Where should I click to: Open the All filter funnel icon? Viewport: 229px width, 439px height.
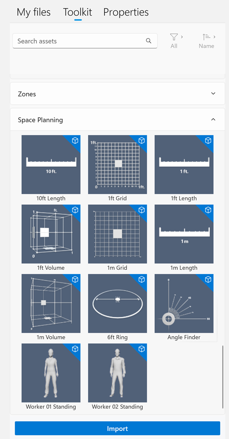pyautogui.click(x=174, y=37)
